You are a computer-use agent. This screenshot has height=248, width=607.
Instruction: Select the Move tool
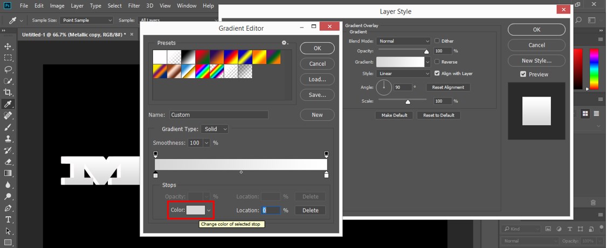coord(8,46)
